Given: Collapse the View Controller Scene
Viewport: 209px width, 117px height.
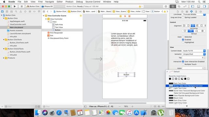Looking at the screenshot, I should pyautogui.click(x=43, y=16).
